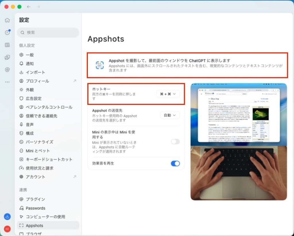Go back with the left arrow
Image resolution: width=294 pixels, height=236 pixels.
coord(29,7)
